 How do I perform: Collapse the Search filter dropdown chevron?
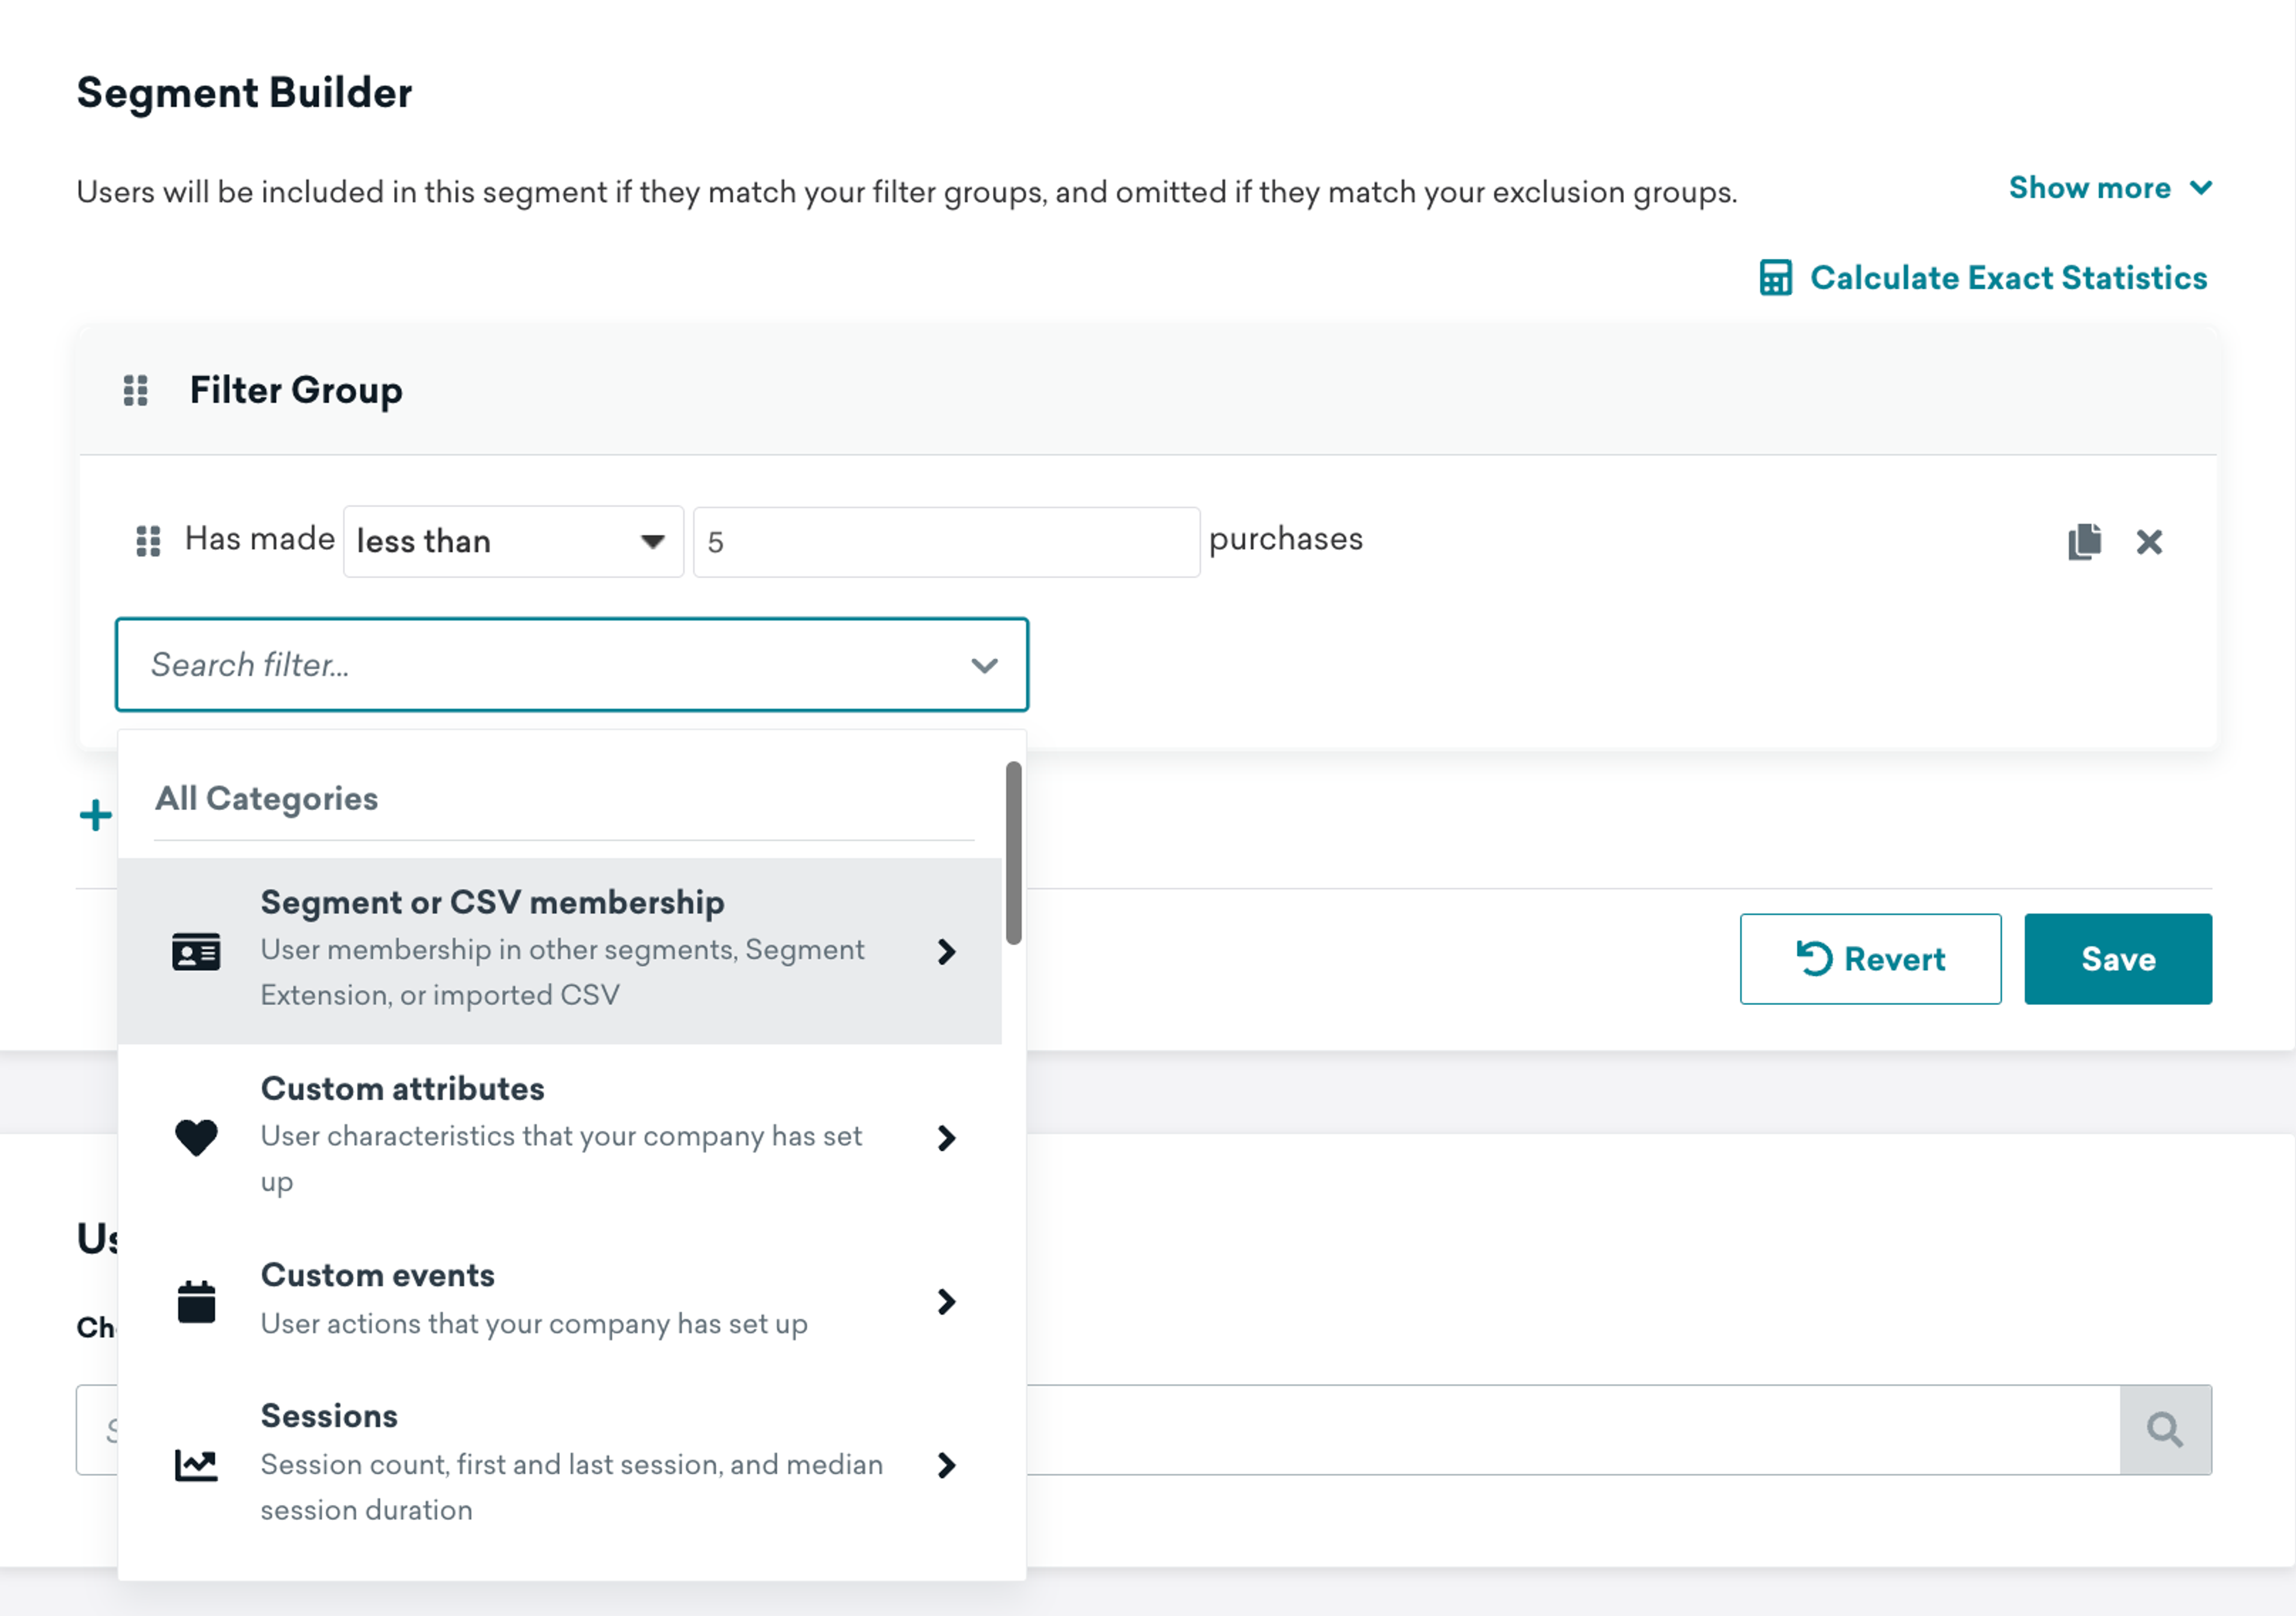pos(984,665)
